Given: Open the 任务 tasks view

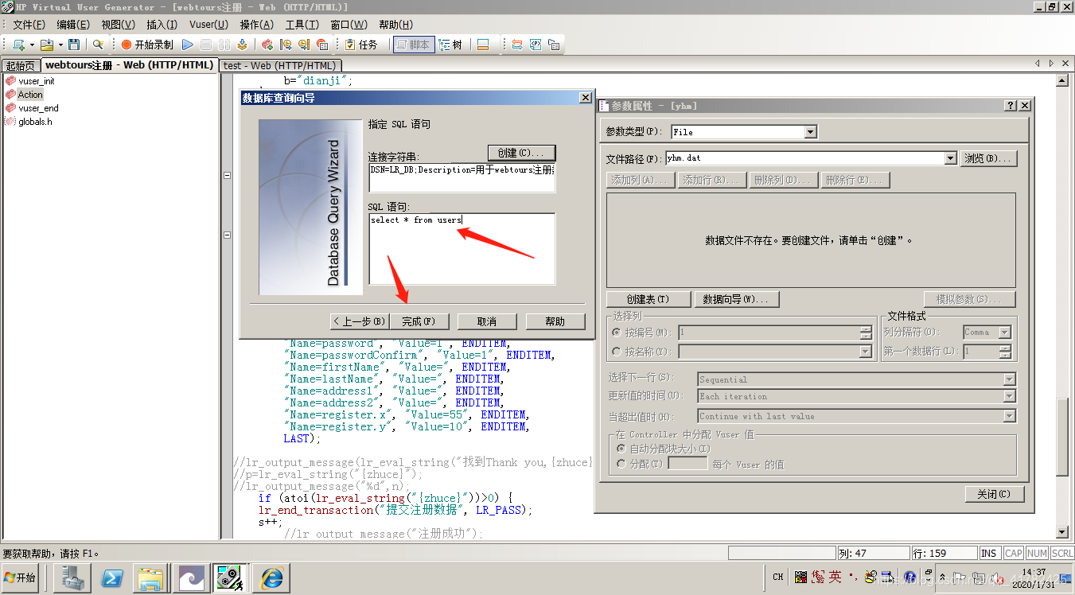Looking at the screenshot, I should (x=361, y=45).
